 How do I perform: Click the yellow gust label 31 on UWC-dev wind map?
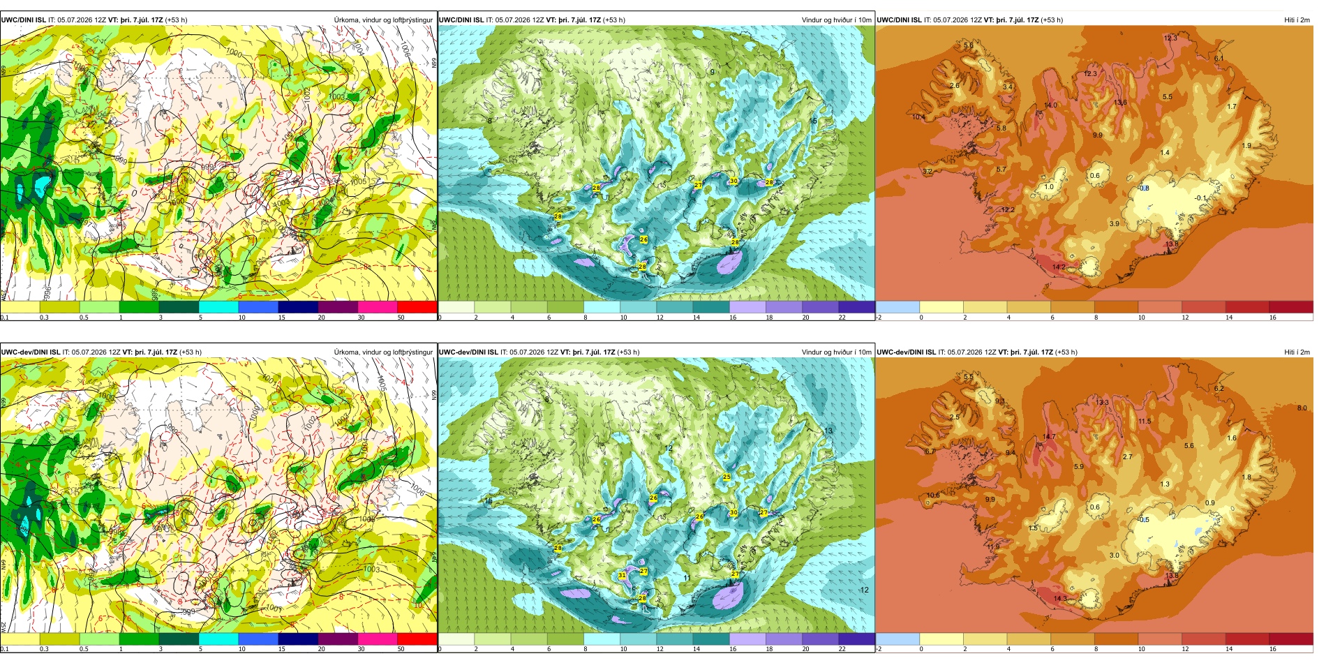tap(622, 576)
